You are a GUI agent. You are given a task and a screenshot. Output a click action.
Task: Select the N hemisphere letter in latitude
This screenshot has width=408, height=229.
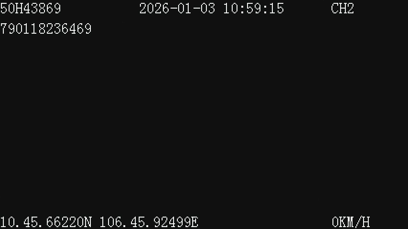pos(88,222)
